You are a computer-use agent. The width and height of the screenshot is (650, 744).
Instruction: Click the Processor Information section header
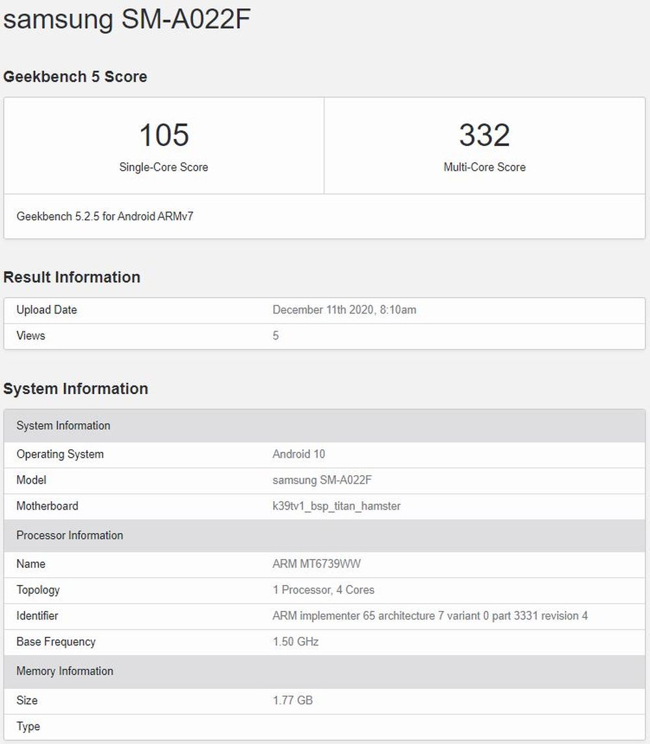(x=70, y=536)
